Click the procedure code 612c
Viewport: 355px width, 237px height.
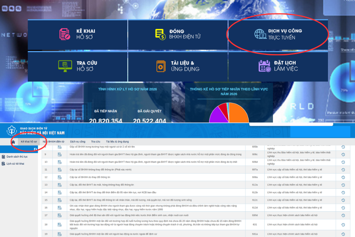click(255, 200)
